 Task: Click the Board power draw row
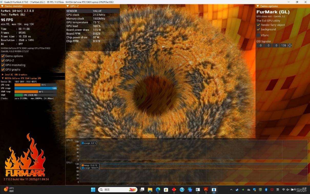click(92, 30)
